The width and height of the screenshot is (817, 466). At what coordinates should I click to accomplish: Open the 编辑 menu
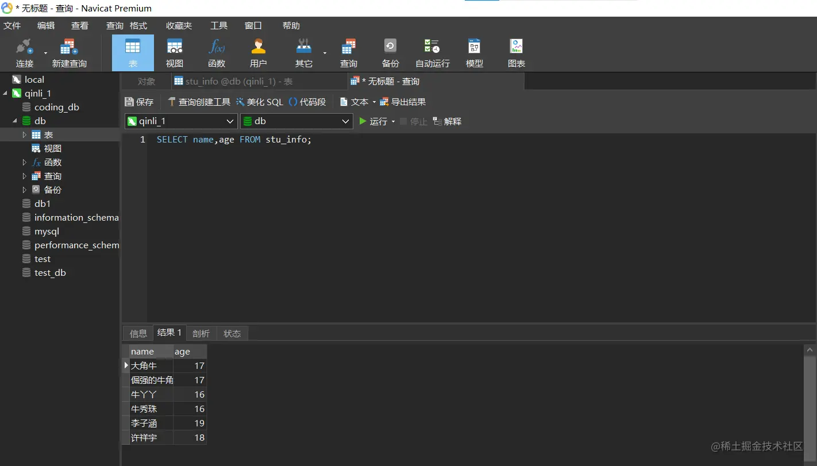point(46,25)
